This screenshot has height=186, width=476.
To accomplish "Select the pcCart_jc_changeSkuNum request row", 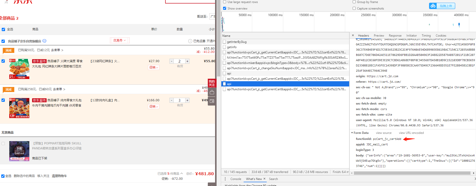I will tap(285, 68).
